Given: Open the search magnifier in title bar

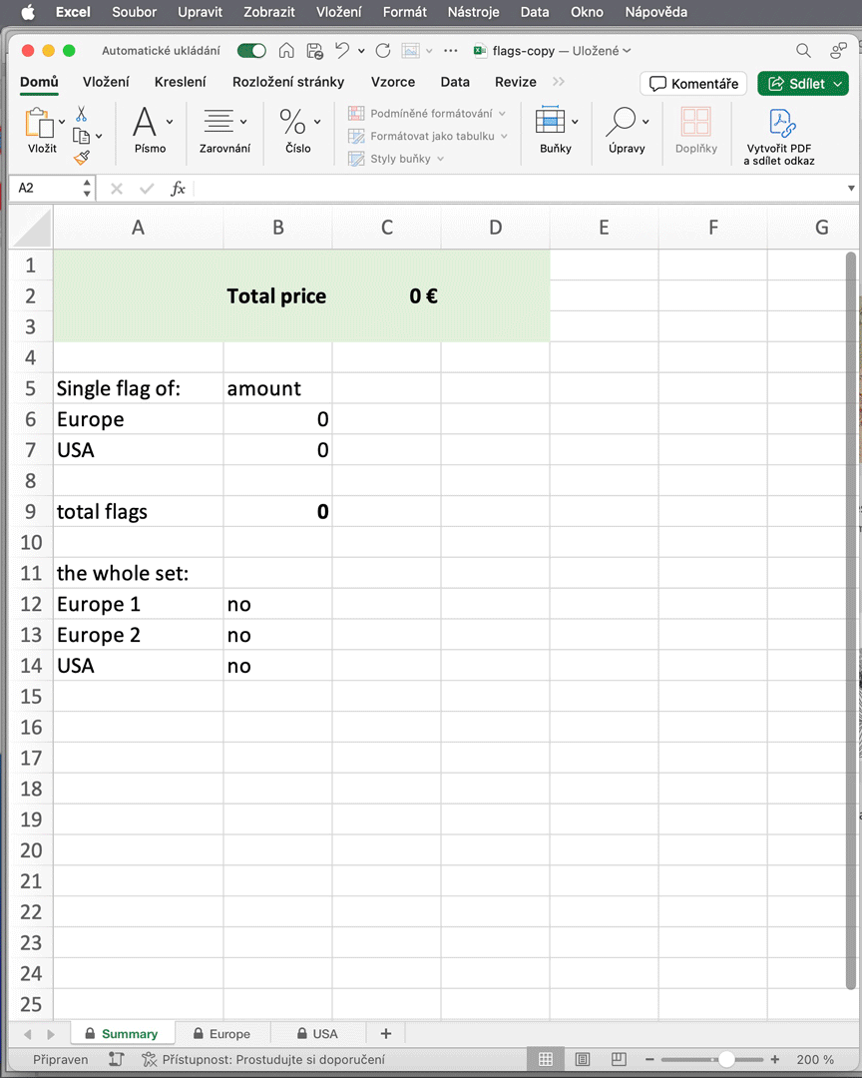Looking at the screenshot, I should click(803, 51).
